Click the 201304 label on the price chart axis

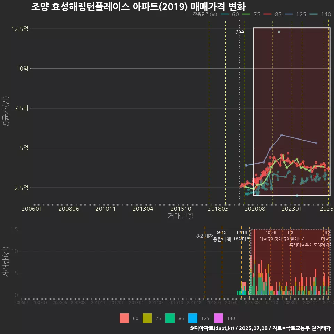click(143, 209)
